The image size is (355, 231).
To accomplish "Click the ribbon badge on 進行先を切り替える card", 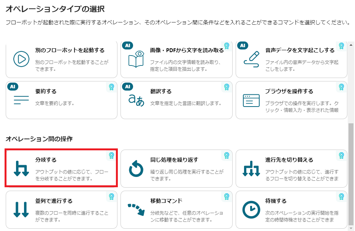I will tap(341, 156).
